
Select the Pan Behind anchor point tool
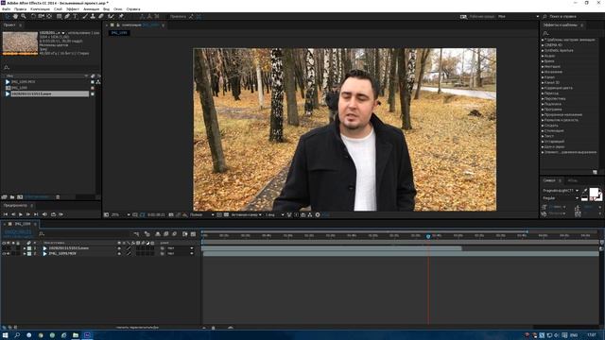(49, 17)
